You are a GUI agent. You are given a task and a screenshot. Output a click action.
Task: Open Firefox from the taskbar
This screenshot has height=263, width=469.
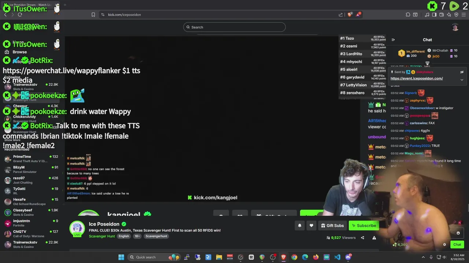316,257
